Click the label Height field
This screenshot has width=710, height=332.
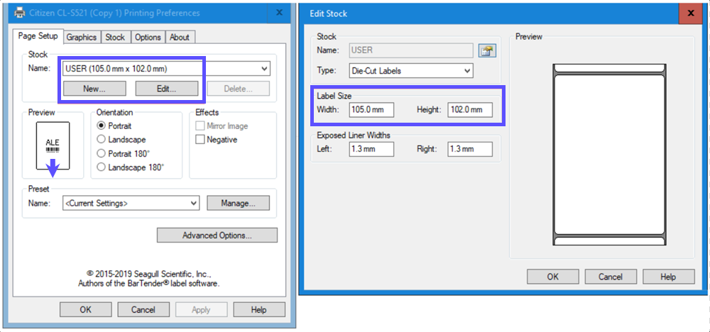tap(470, 110)
